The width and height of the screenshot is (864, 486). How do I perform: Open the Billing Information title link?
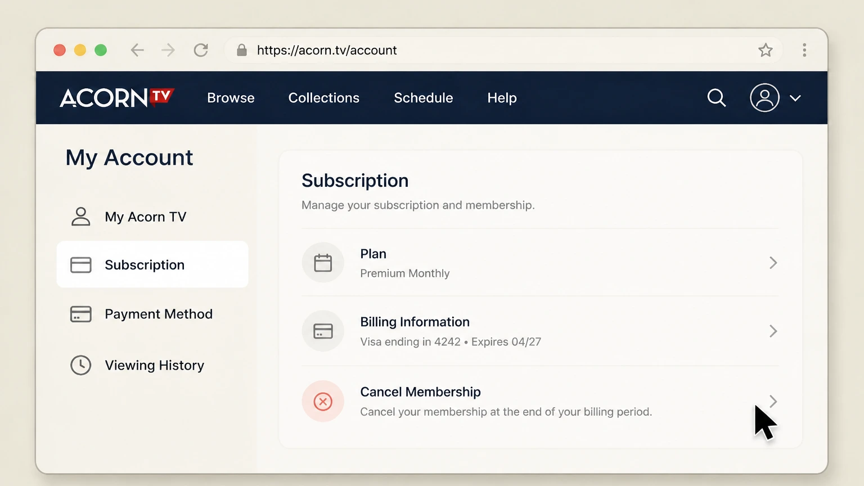(x=415, y=322)
